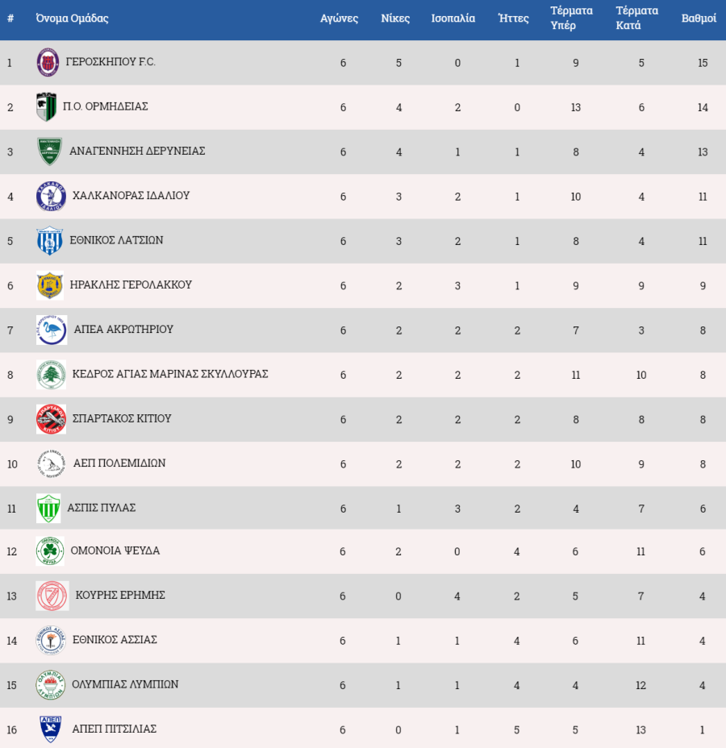Click the ΗΡΑΚΛΗΣ ΓΕΡΟΛΑΚΚΟΥ yellow badge
This screenshot has height=748, width=726.
(x=50, y=285)
